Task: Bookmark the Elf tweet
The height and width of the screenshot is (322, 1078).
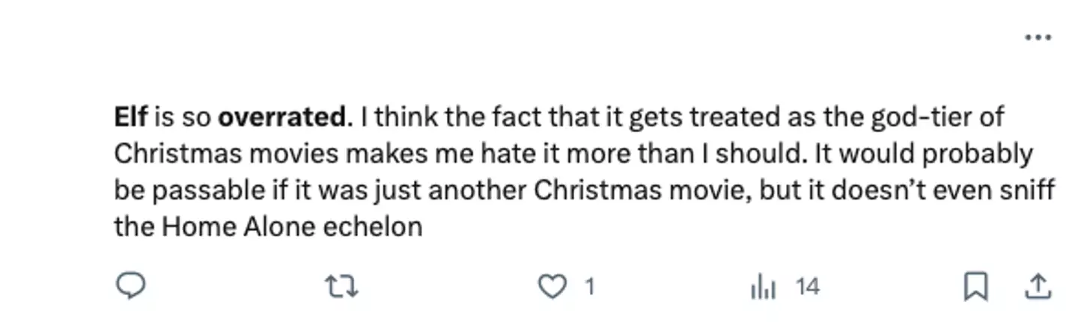Action: point(975,287)
